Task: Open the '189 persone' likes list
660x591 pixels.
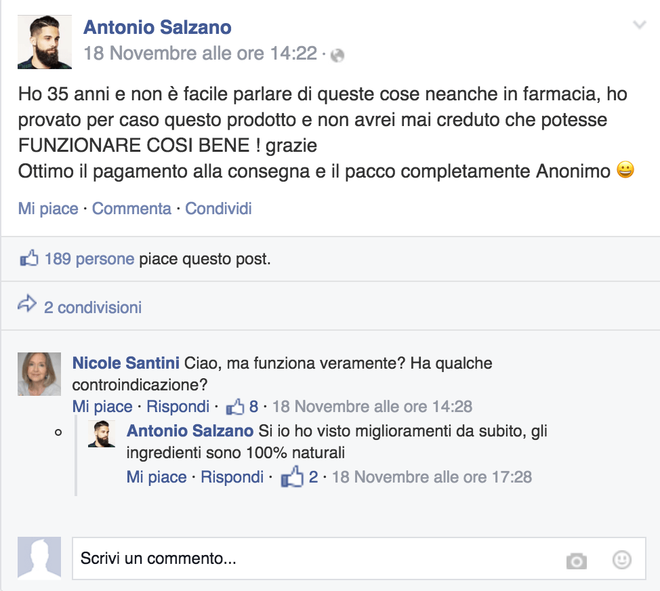Action: coord(89,259)
